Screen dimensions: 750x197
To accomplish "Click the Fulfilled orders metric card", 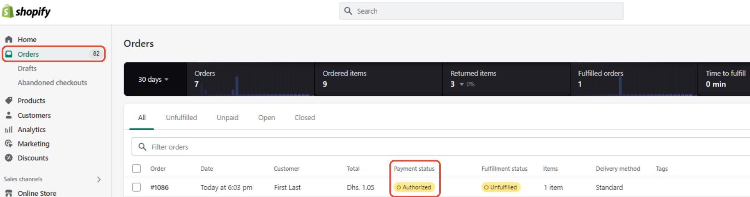I will [x=634, y=79].
